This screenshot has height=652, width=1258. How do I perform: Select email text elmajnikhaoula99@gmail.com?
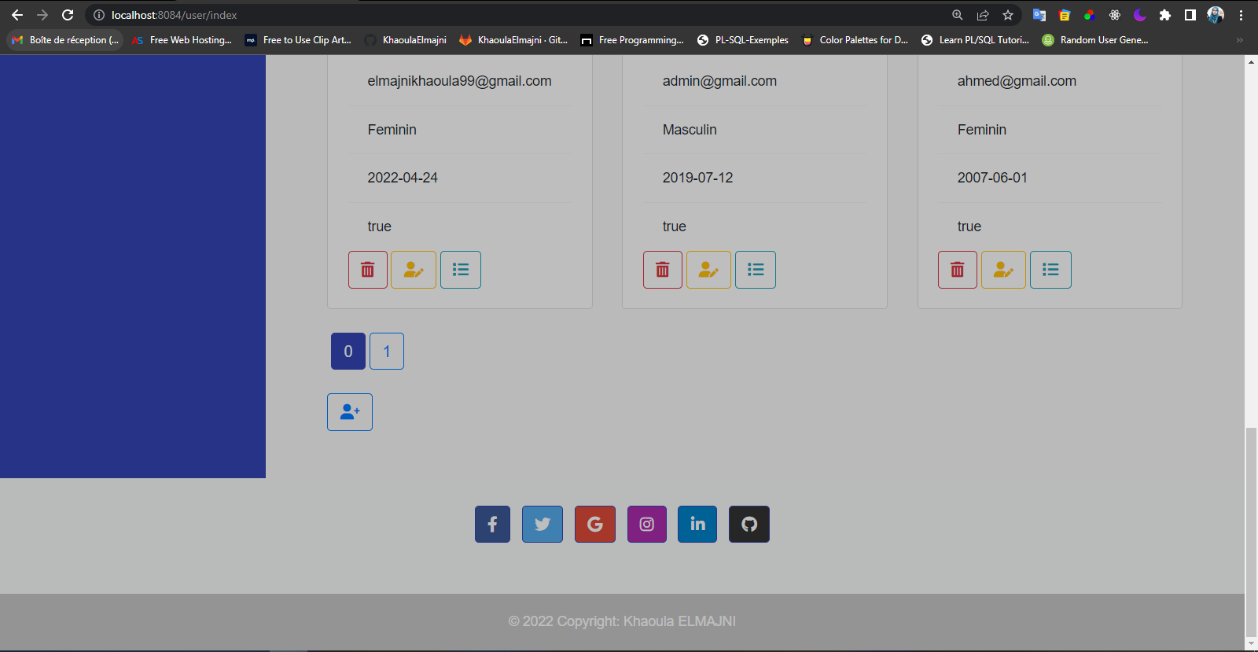[x=459, y=81]
